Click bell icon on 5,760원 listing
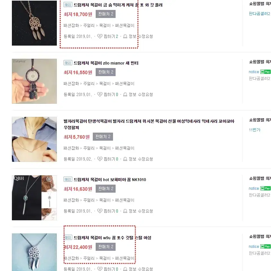Image resolution: width=271 pixels, height=271 pixels. click(125, 159)
